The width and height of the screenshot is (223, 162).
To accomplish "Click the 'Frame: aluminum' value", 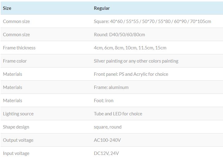I will [x=111, y=87].
